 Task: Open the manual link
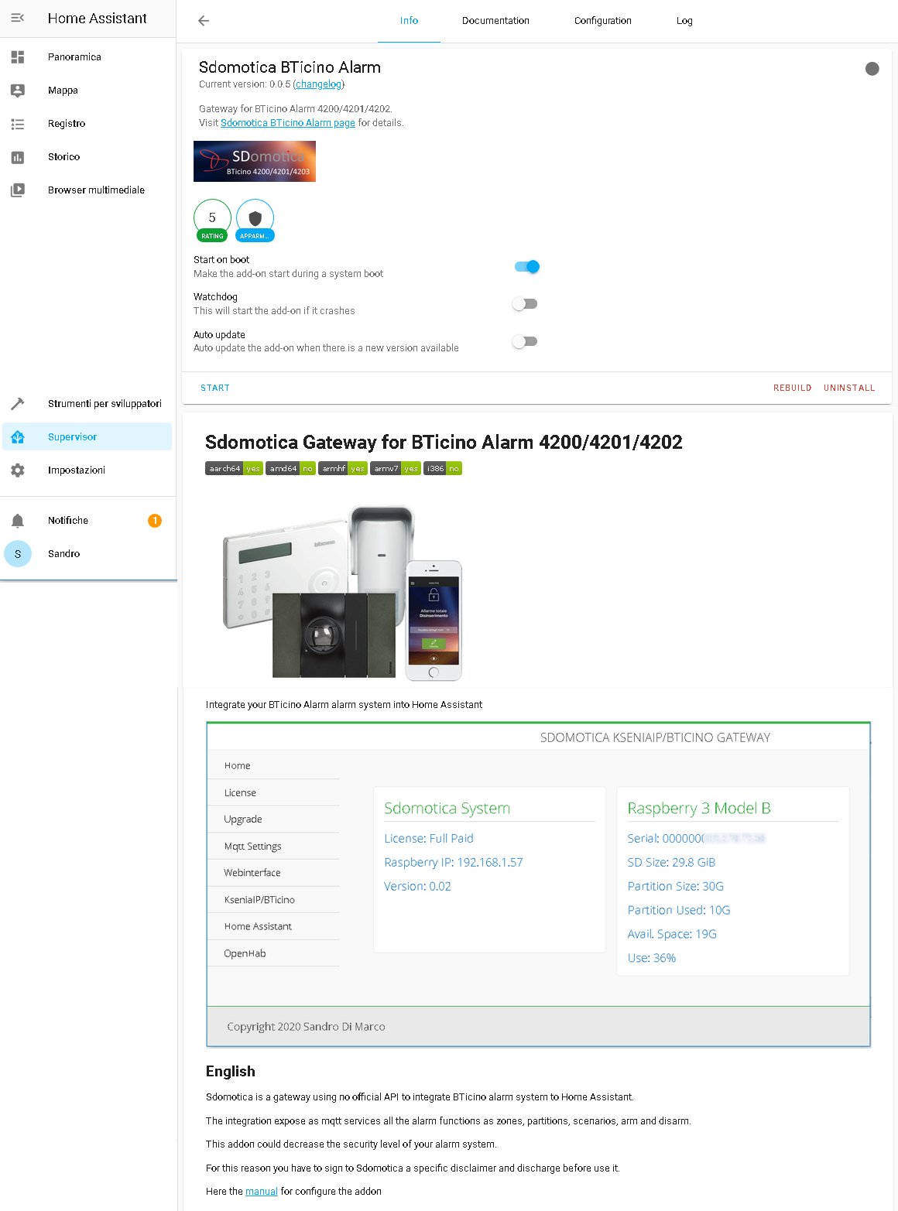click(262, 1192)
